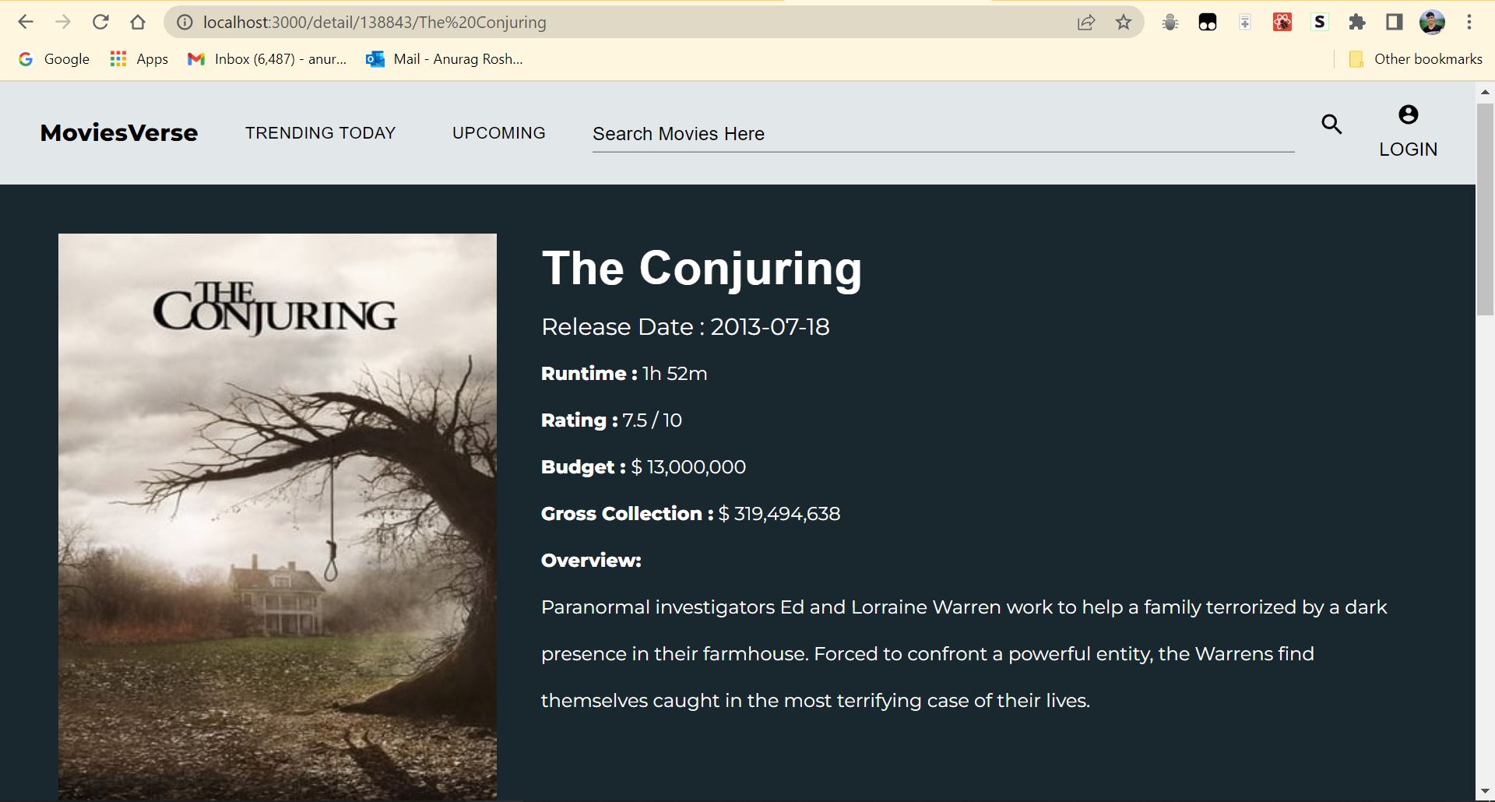Reload the current page
This screenshot has width=1495, height=802.
point(100,22)
